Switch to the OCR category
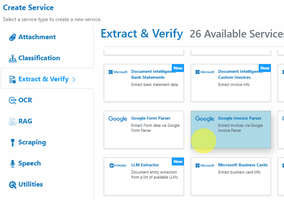Viewport: 284px width, 200px height. (25, 100)
